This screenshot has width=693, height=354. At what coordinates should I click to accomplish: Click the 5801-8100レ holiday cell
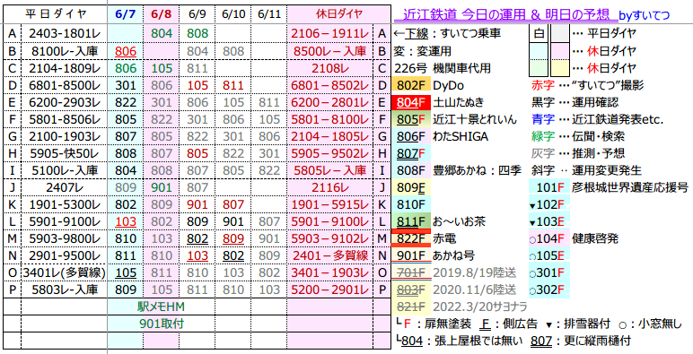click(330, 119)
